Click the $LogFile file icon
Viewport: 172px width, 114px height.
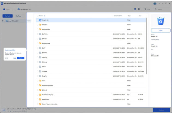click(x=40, y=76)
